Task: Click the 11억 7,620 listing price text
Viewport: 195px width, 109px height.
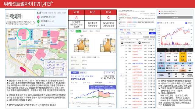Action: pos(108,78)
